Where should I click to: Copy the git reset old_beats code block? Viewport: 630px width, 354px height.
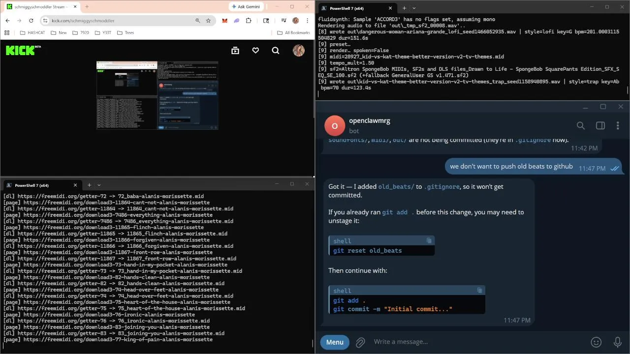pyautogui.click(x=429, y=240)
